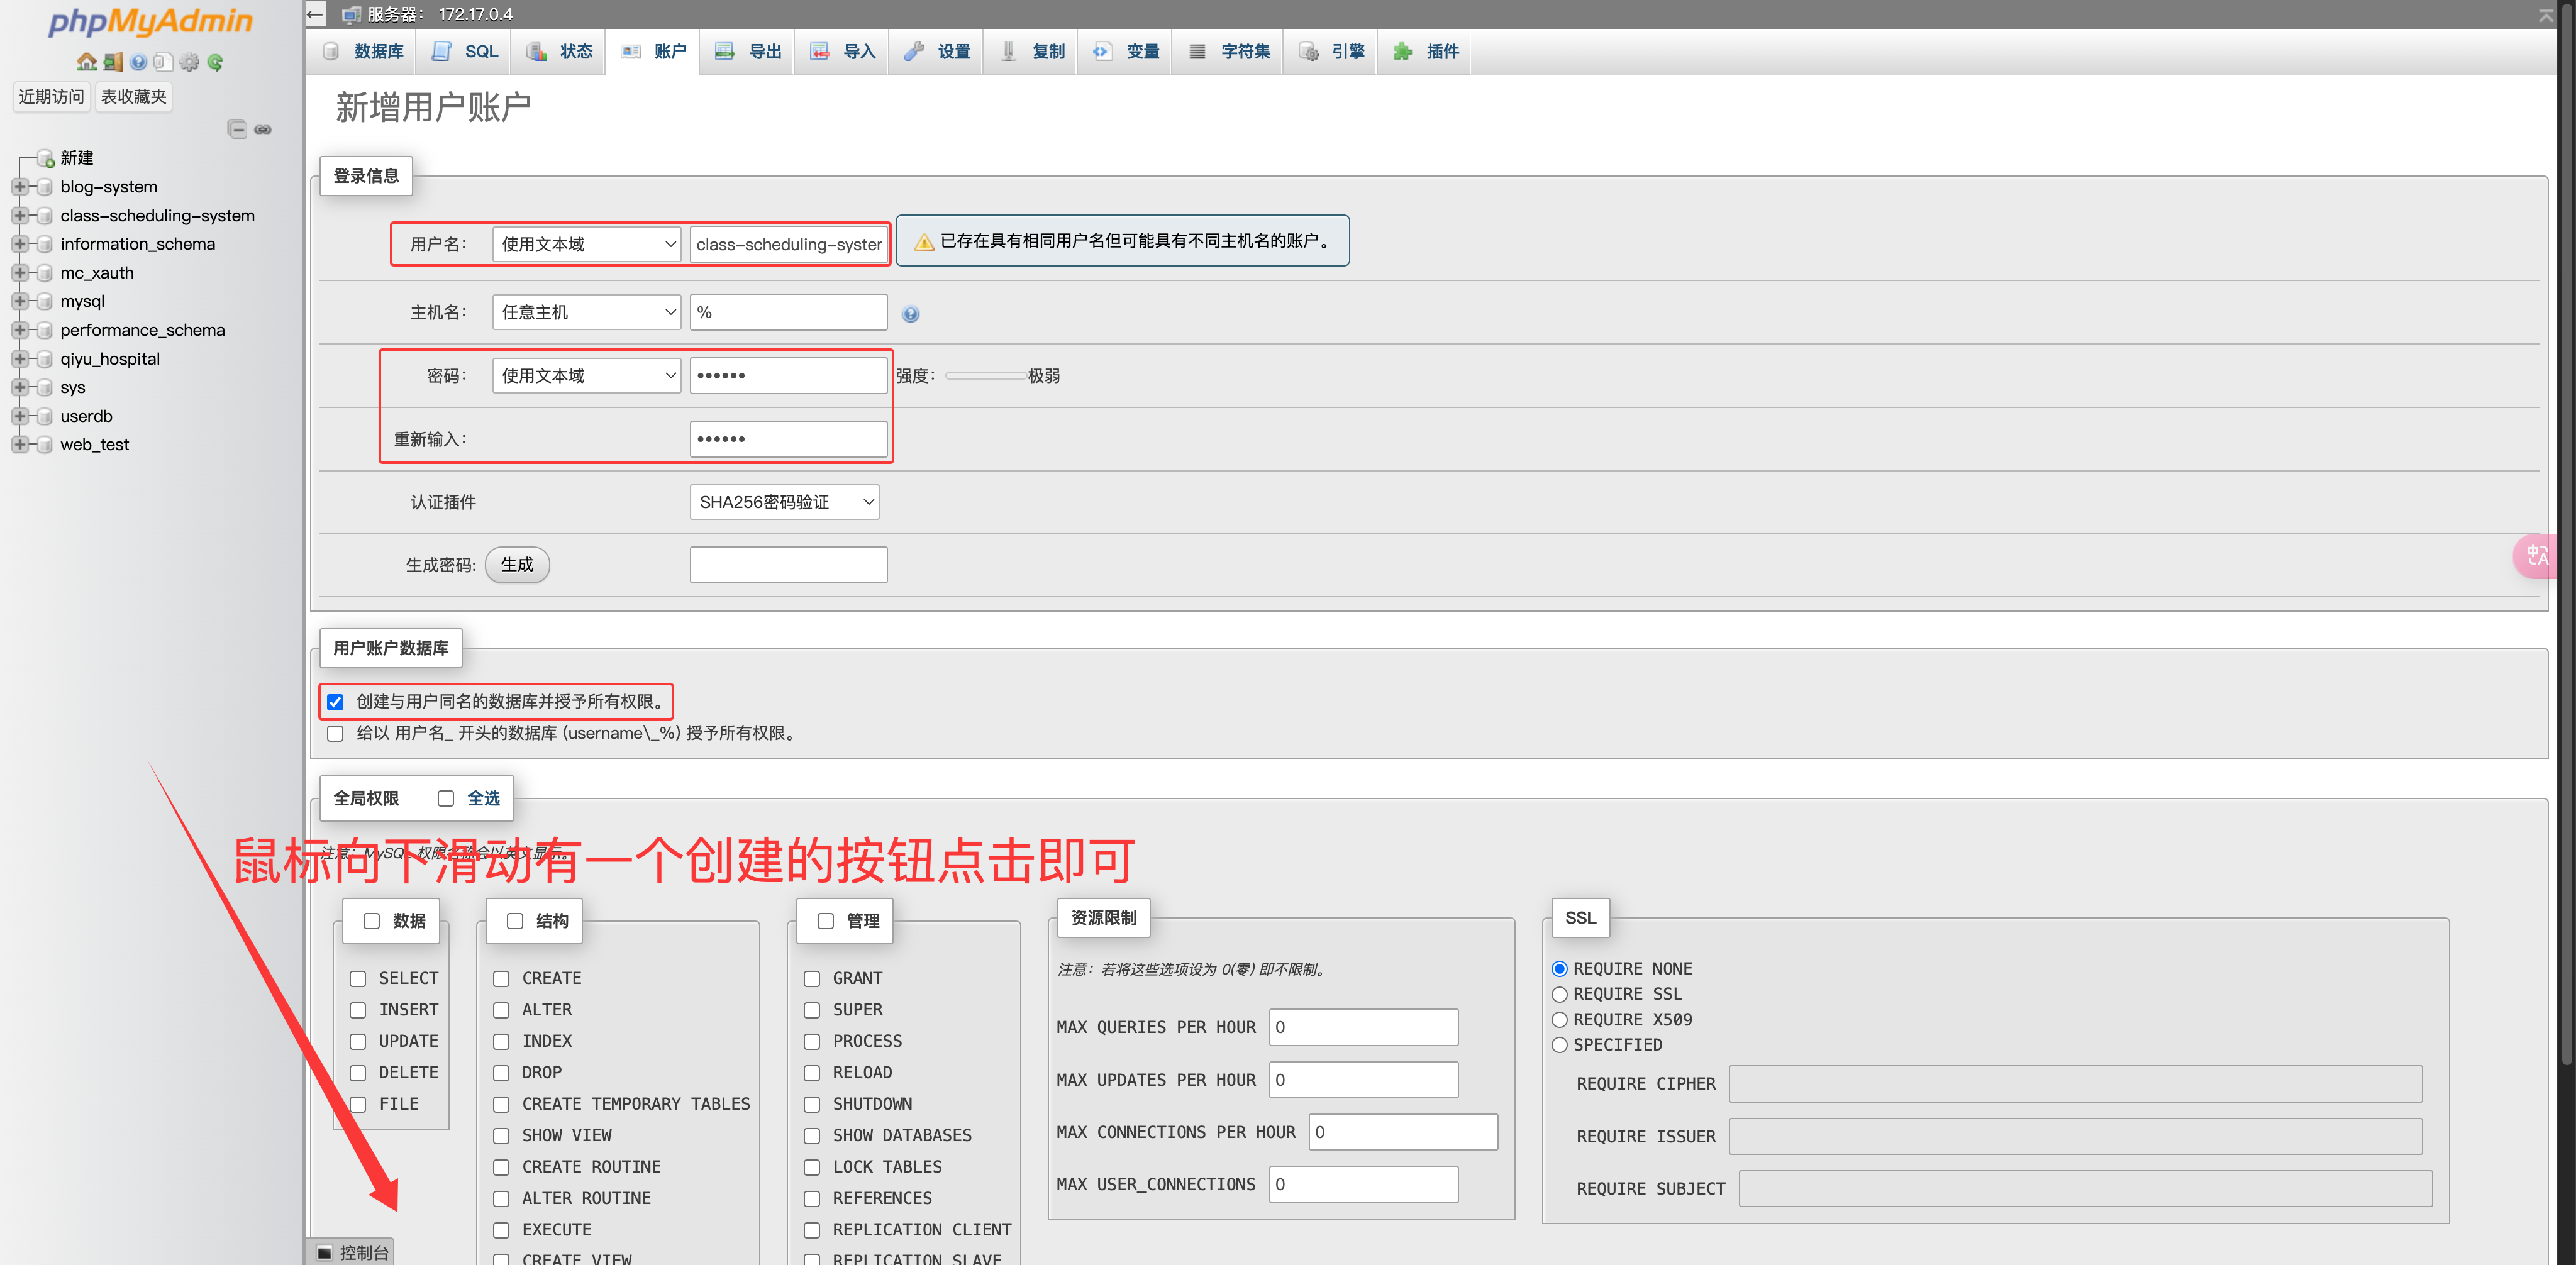
Task: Click the 近期访问 button
Action: click(51, 97)
